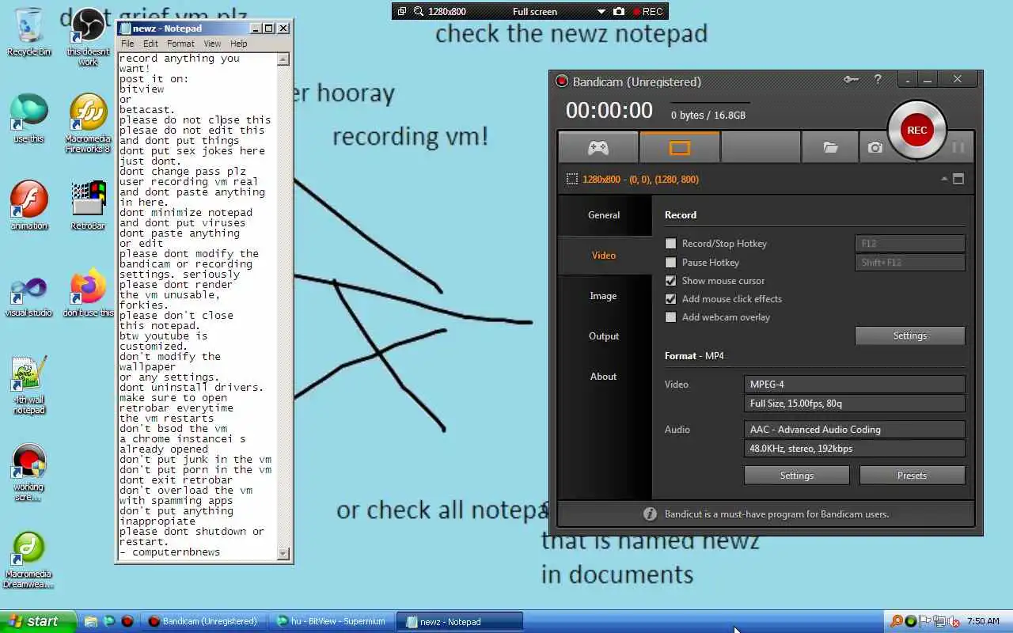1013x633 pixels.
Task: Switch to Bandicam Image tab
Action: (x=604, y=295)
